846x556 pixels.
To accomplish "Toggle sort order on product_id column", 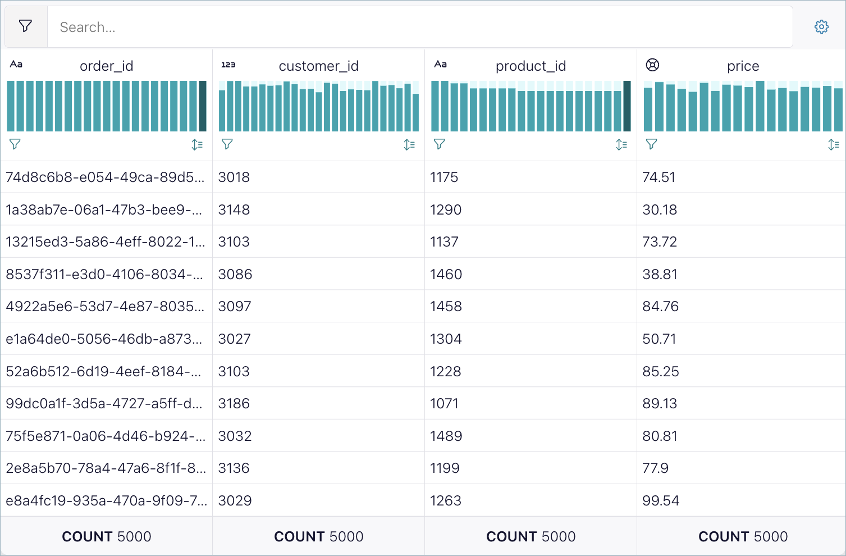I will (x=621, y=144).
